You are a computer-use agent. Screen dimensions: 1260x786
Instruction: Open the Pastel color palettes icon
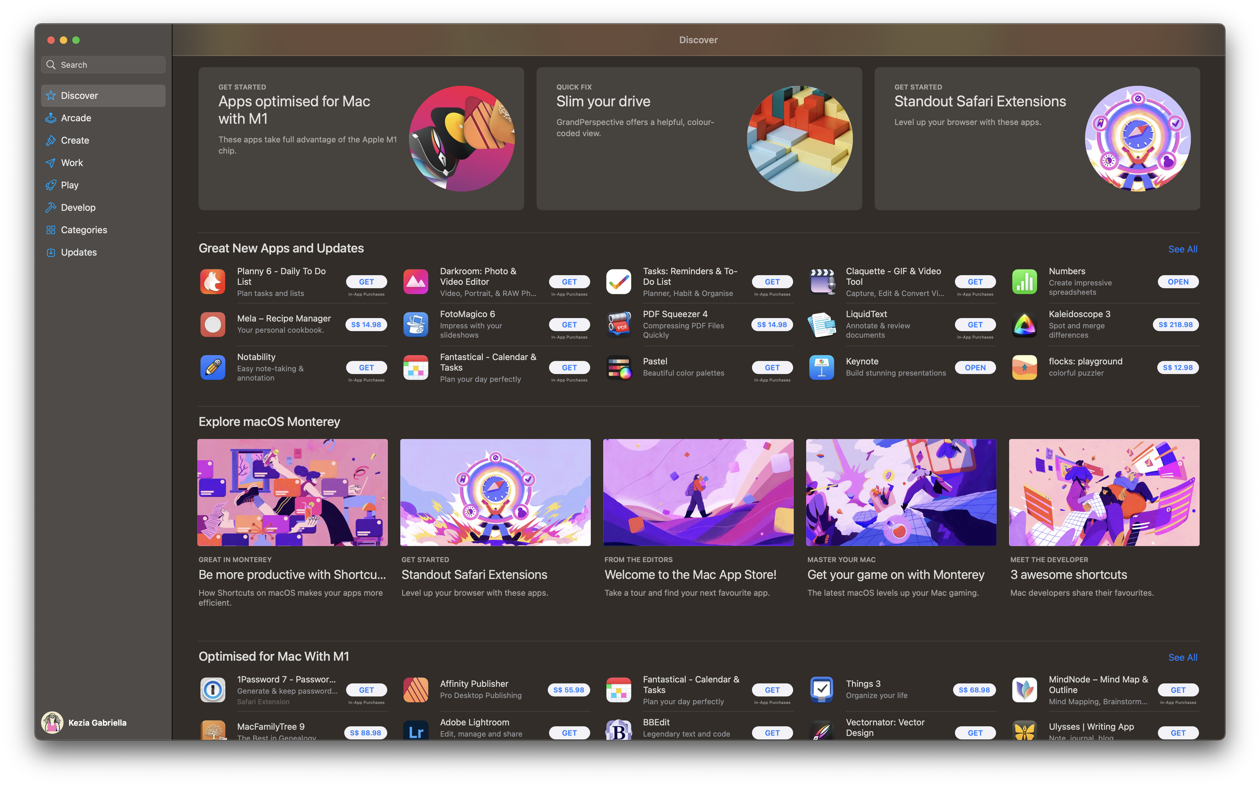tap(618, 368)
